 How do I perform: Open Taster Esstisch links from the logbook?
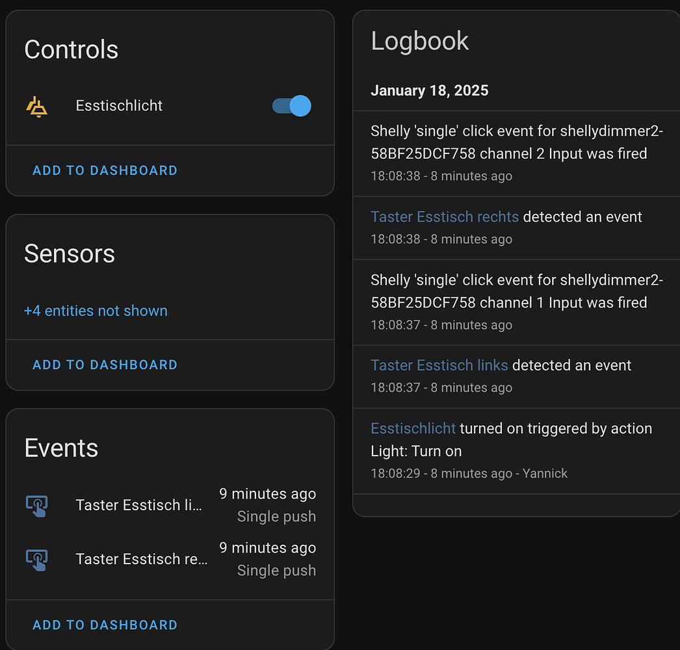point(439,365)
